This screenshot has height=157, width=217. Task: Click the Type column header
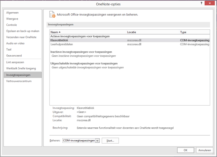[x=195, y=32]
